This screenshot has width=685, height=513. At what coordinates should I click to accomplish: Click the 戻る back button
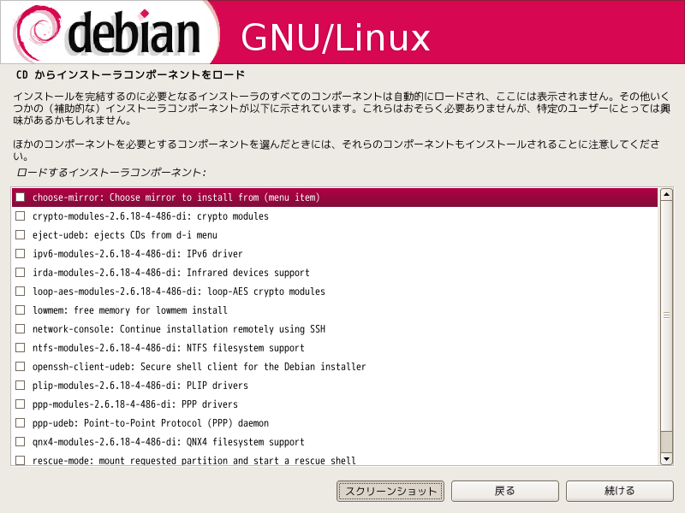pyautogui.click(x=505, y=491)
